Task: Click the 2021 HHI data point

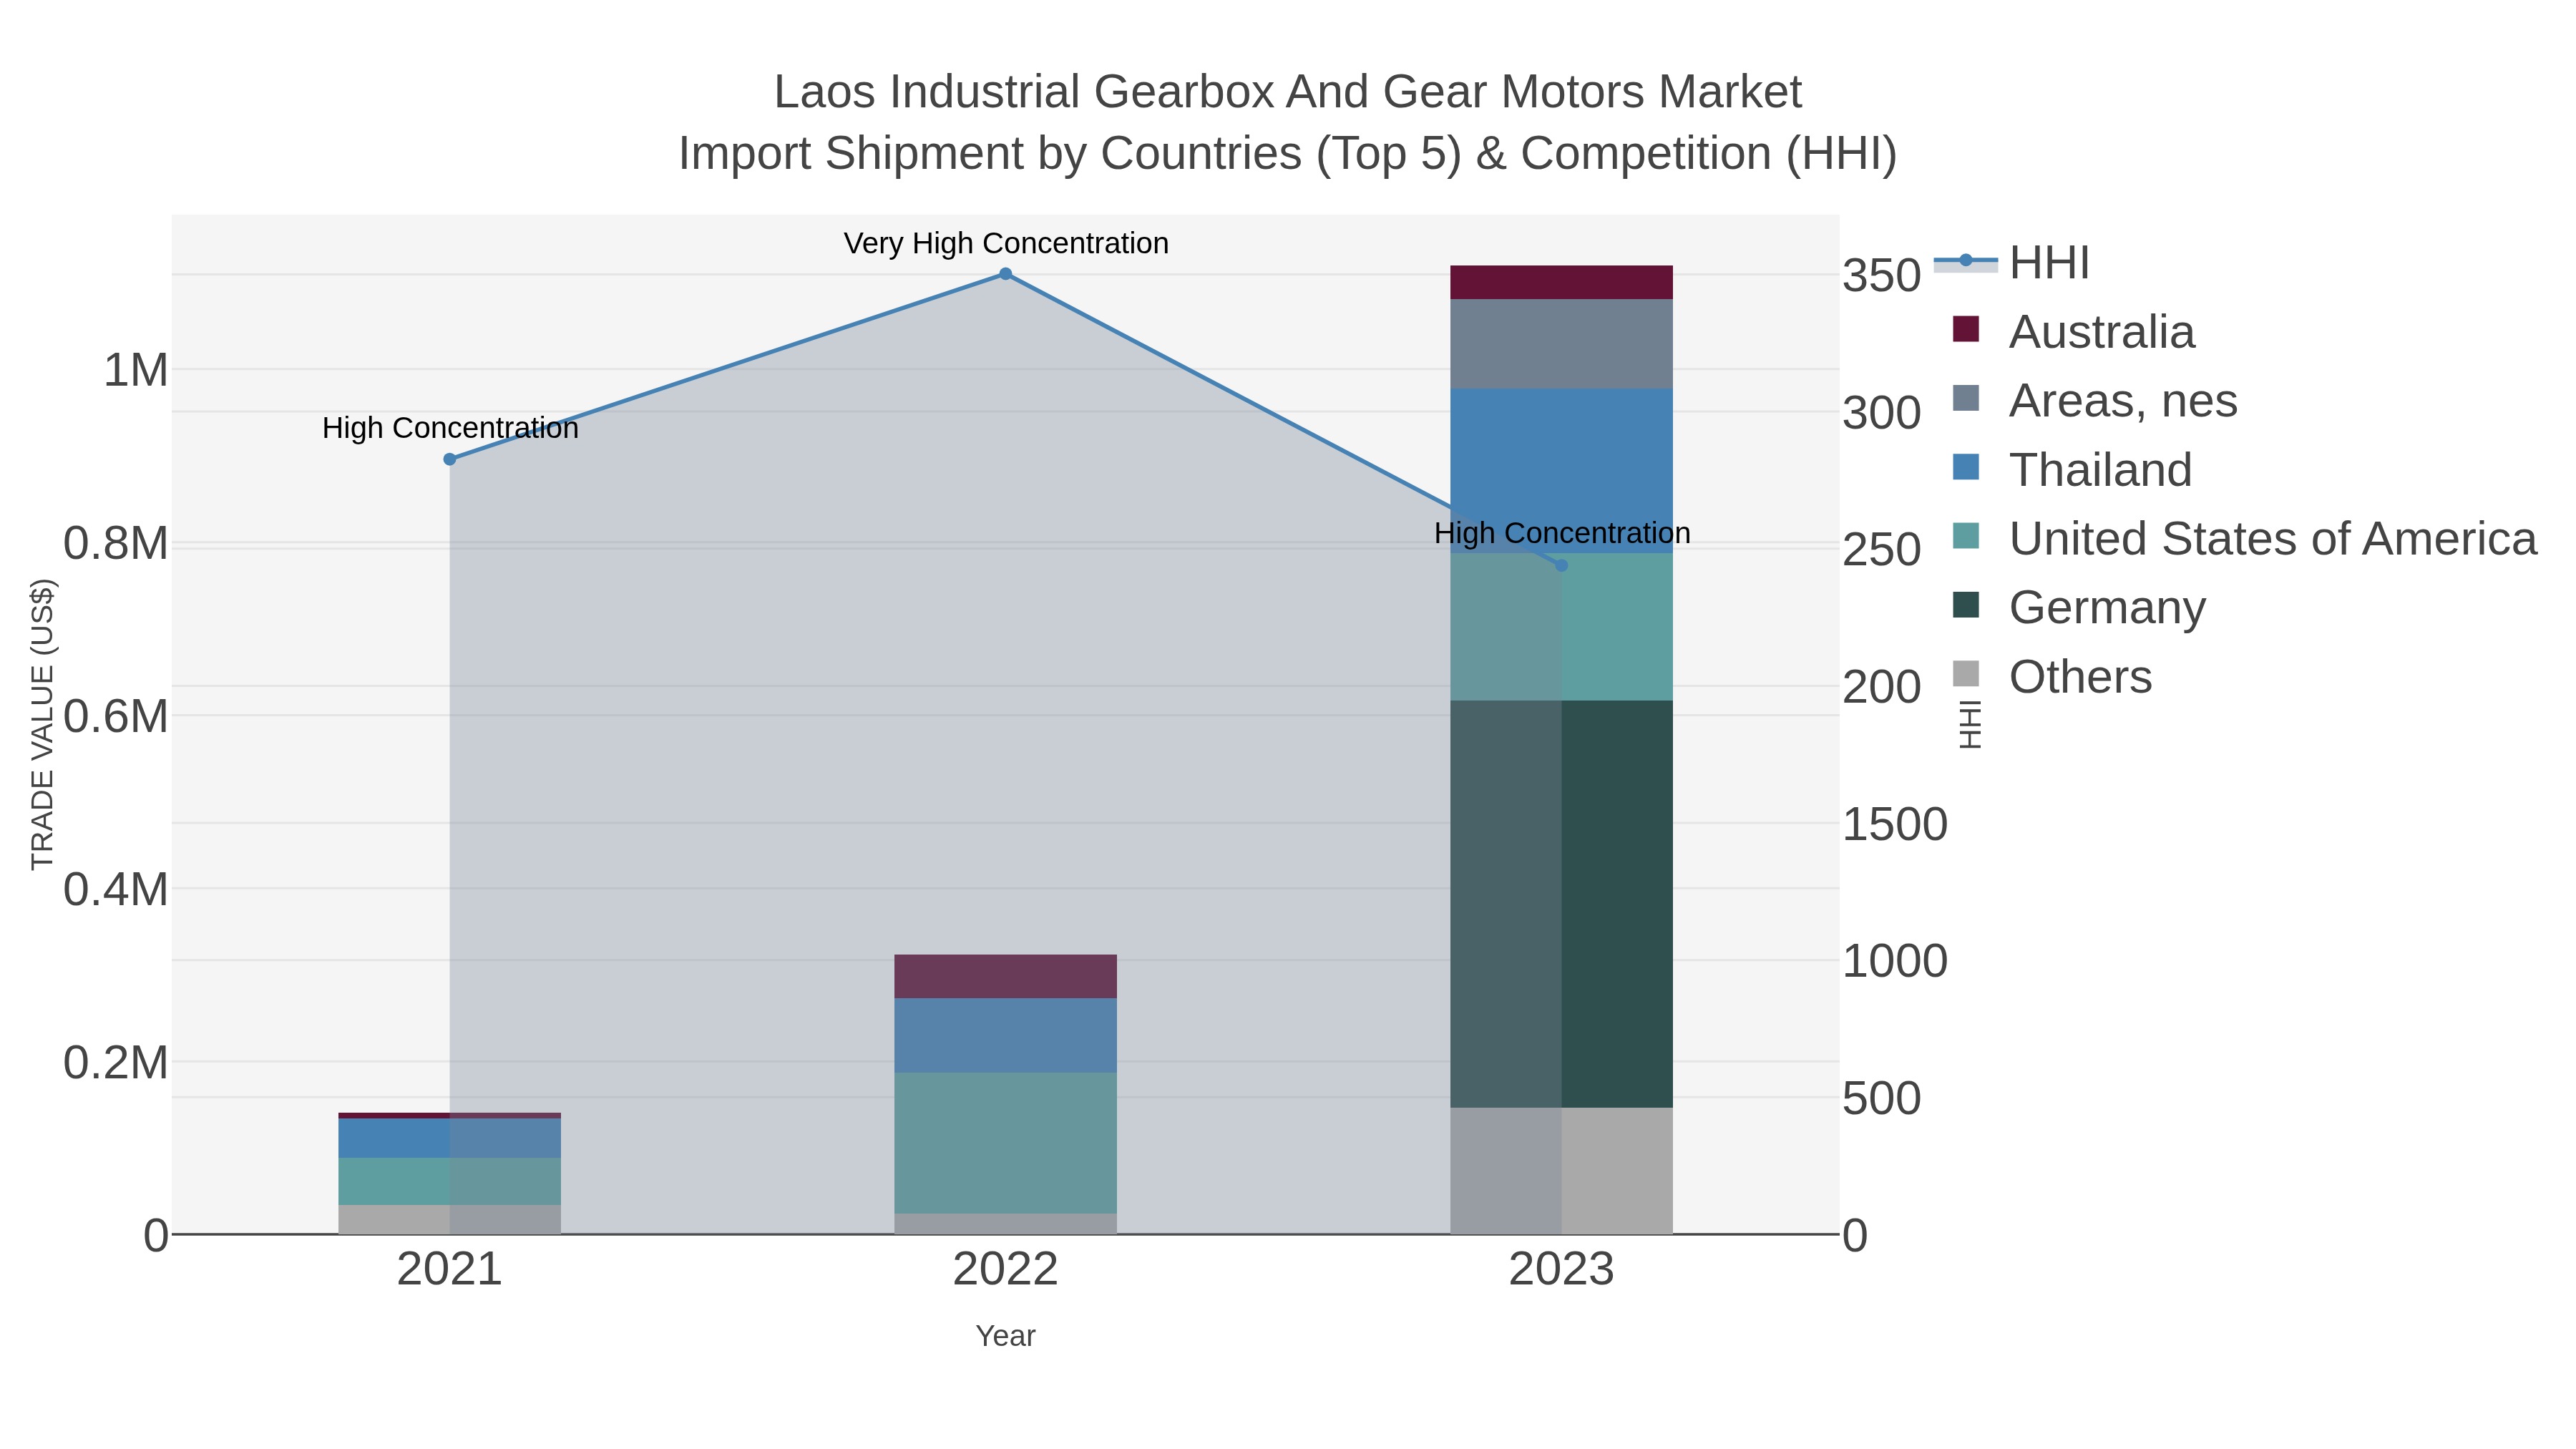Action: (450, 459)
